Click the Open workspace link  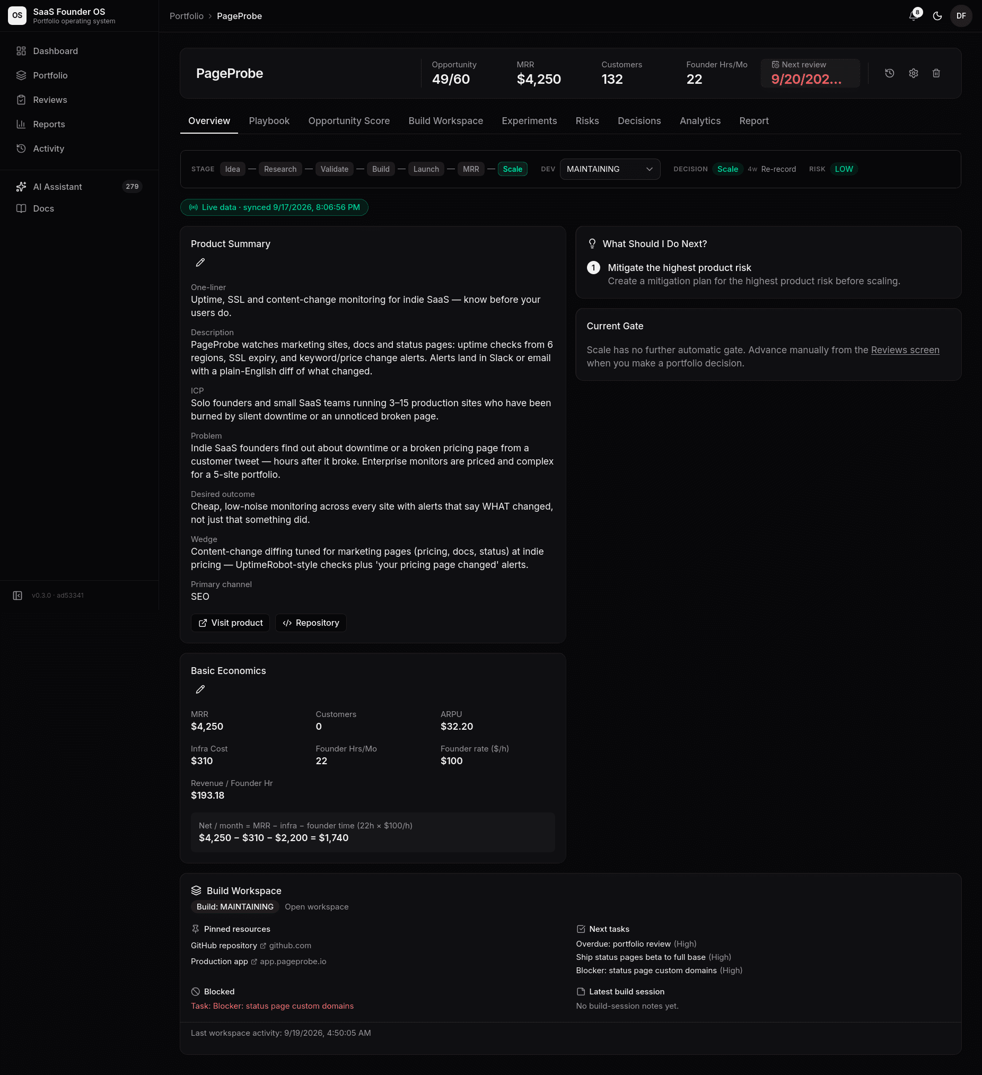[x=316, y=906]
